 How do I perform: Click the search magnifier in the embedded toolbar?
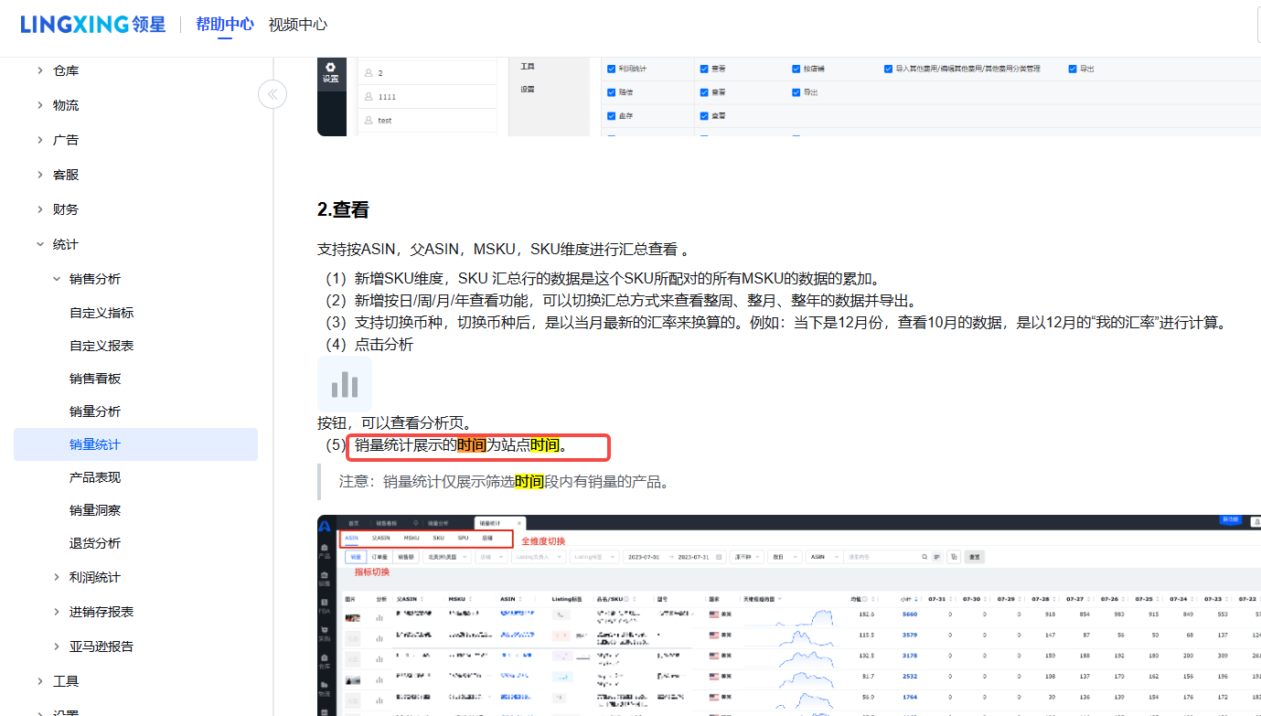click(x=924, y=556)
